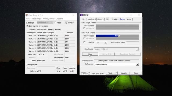Click the Multi Thread Ratio field

click(x=132, y=43)
